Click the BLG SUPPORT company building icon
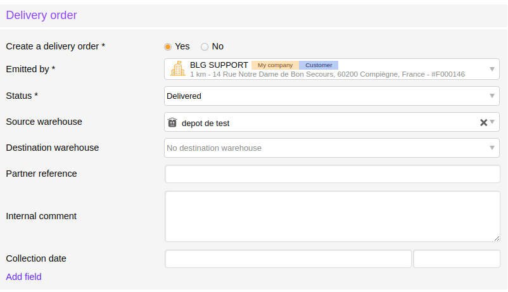Image resolution: width=508 pixels, height=292 pixels. (177, 68)
